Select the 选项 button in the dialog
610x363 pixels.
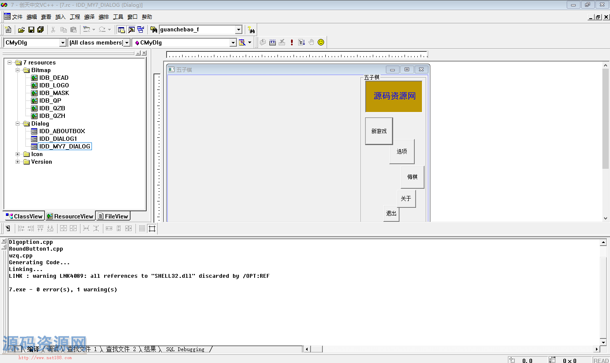(402, 151)
